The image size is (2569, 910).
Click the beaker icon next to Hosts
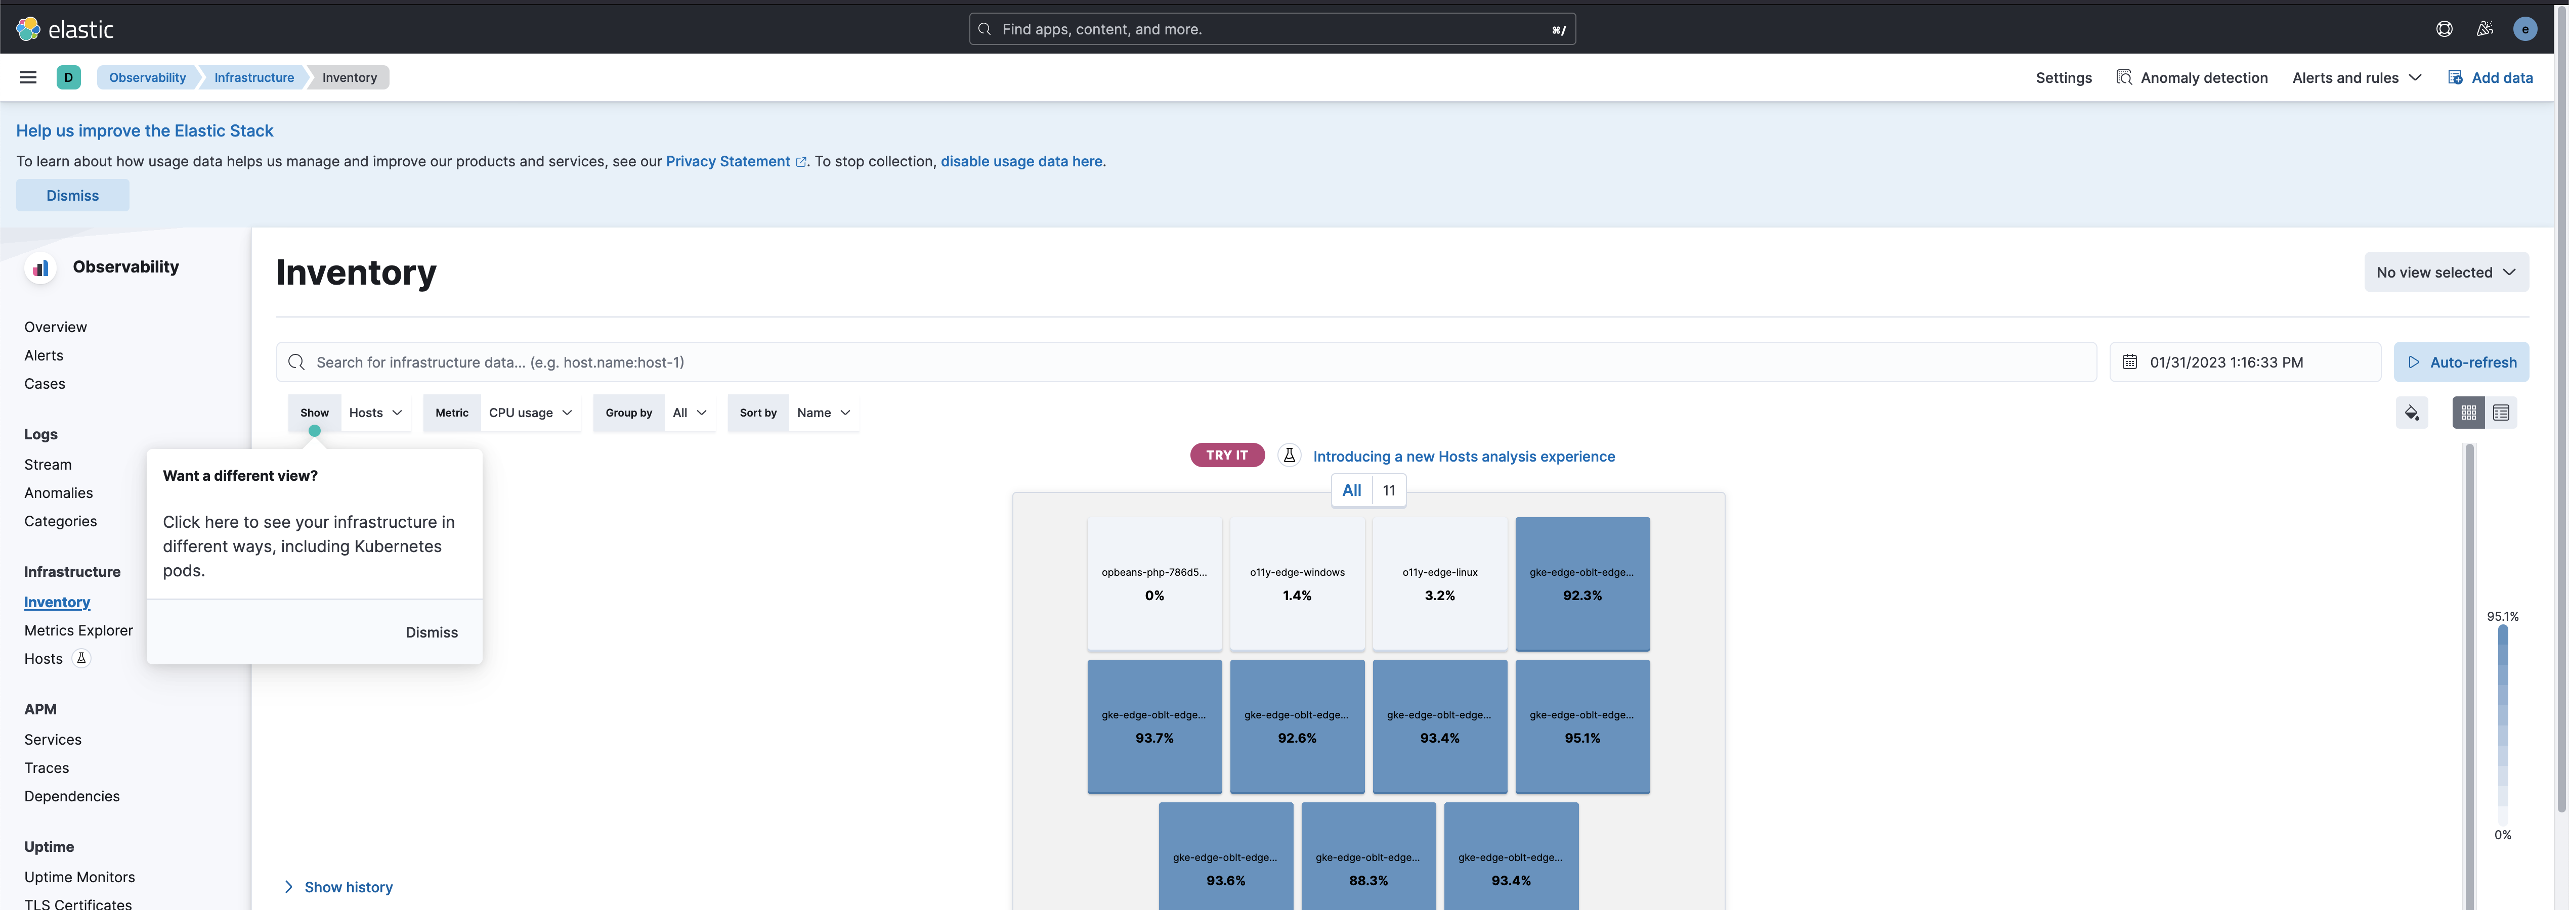tap(82, 659)
